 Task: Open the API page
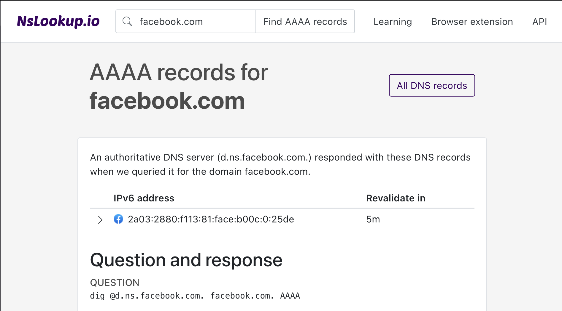(539, 21)
